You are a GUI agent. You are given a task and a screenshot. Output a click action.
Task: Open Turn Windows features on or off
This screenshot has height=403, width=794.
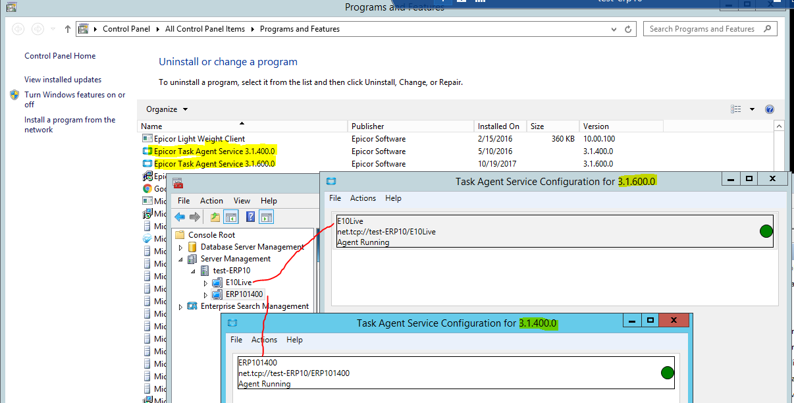tap(75, 99)
